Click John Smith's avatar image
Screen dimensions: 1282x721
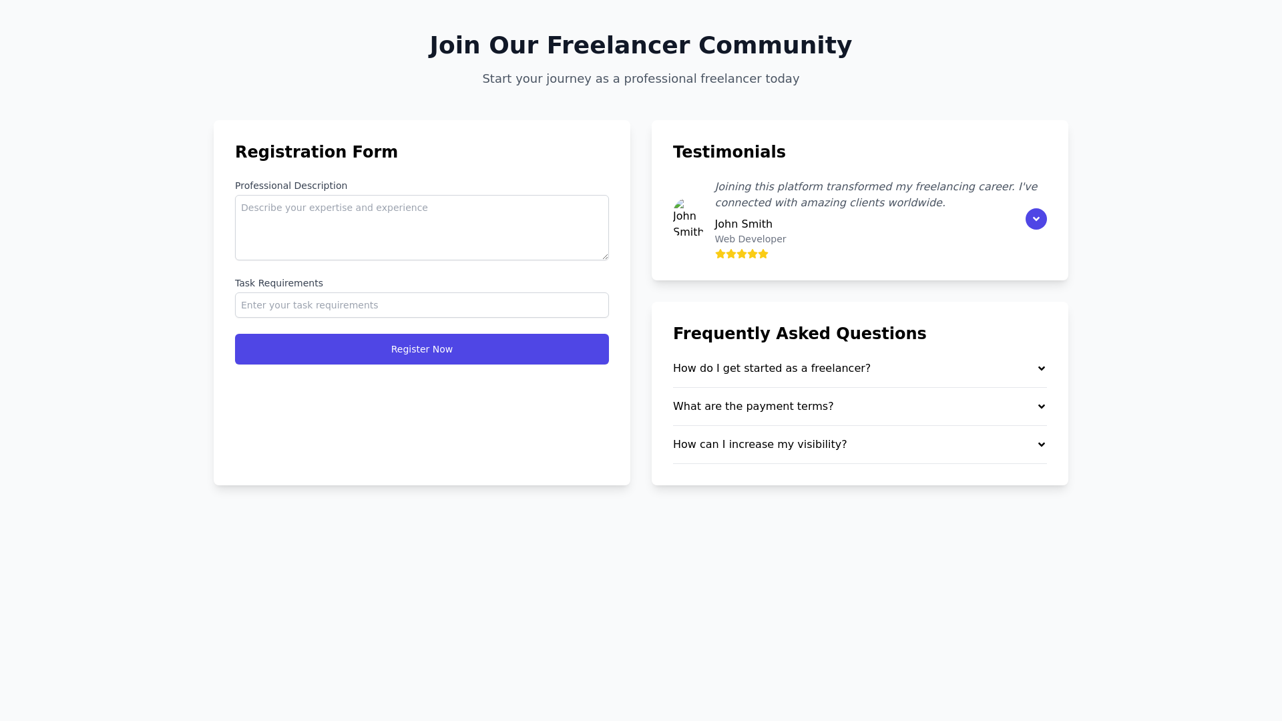(688, 218)
